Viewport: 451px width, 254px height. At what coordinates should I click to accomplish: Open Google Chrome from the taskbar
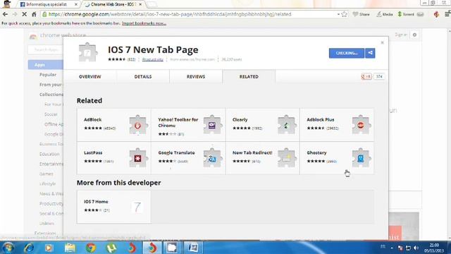[x=91, y=248]
